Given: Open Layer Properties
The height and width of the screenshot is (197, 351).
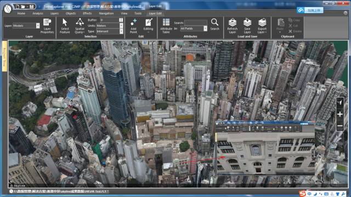Looking at the screenshot, I should tap(47, 26).
